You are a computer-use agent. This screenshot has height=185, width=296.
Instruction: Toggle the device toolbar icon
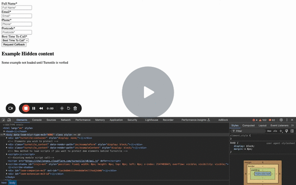9,120
